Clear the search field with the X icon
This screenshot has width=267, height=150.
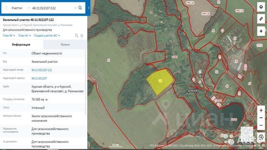pyautogui.click(x=75, y=8)
